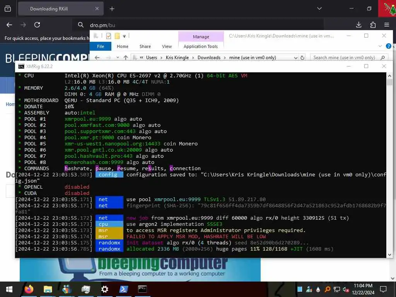Expand the Explorer ribbon chevron
Viewport: 396px width, 297px height.
(x=380, y=46)
